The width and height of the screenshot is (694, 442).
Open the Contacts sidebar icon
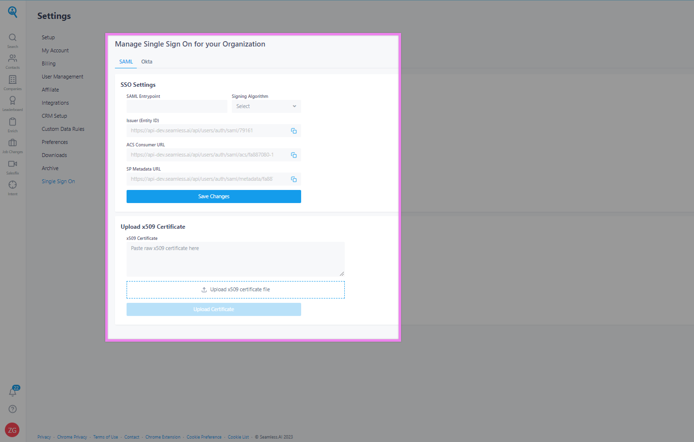pyautogui.click(x=13, y=59)
